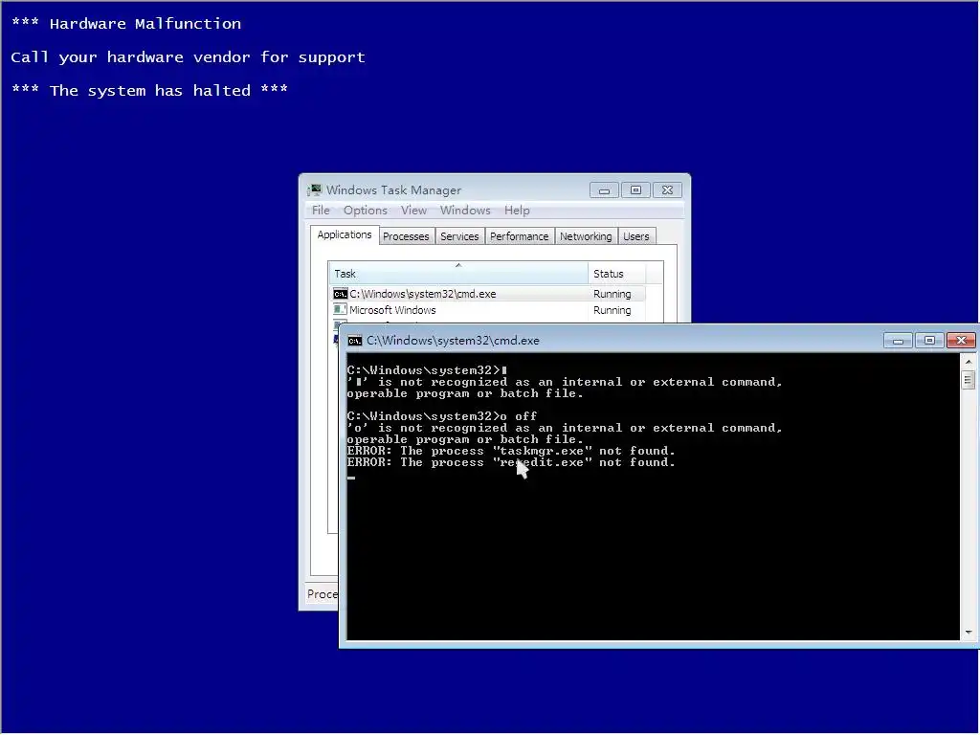
Task: Sort by the Status column header
Action: (616, 274)
